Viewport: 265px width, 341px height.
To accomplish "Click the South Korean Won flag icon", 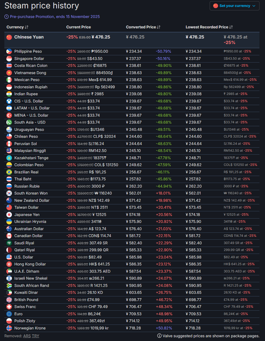I will 9,193.
